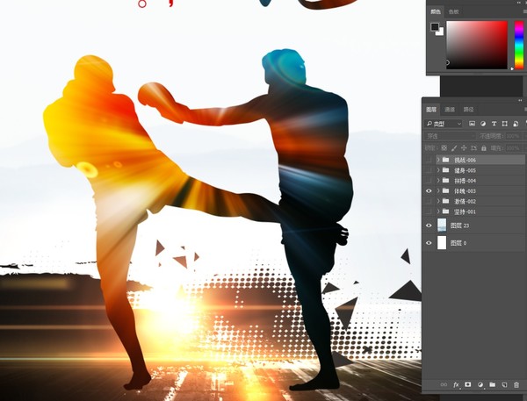Viewport: 527px width, 401px height.
Task: Collapse the color panel double-arrow icon
Action: point(520,2)
